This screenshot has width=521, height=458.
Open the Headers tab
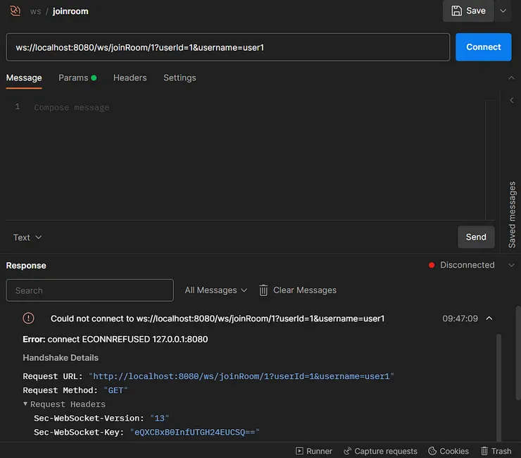(130, 78)
